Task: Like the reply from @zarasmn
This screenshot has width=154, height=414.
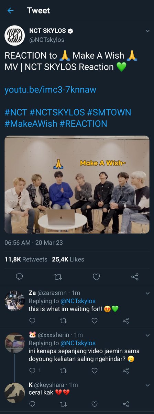Action: pyautogui.click(x=95, y=321)
